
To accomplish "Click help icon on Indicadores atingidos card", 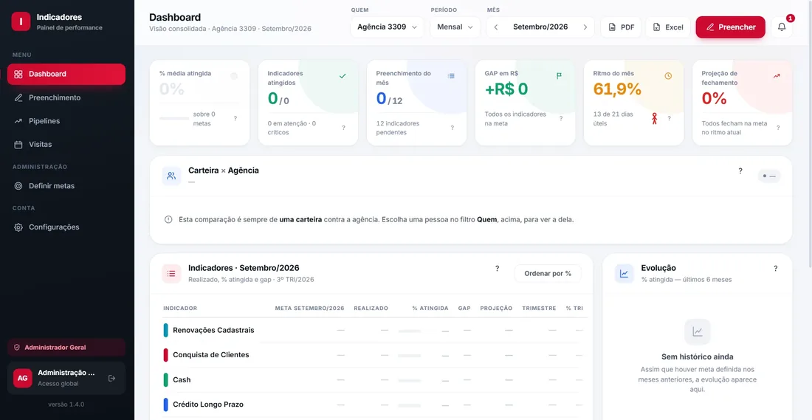I will 343,128.
